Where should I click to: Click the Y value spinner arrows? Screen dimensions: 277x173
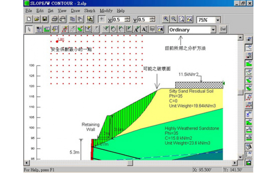[x=152, y=19]
